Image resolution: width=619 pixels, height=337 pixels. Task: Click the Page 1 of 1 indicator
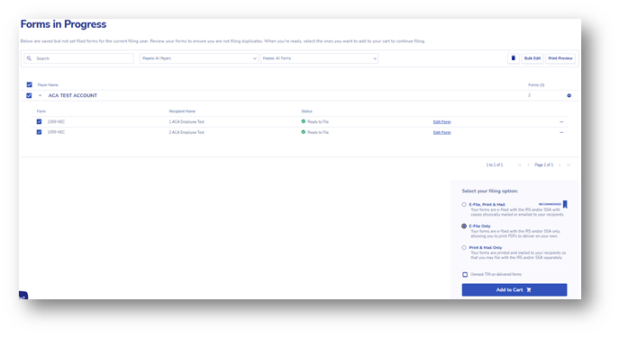click(x=543, y=165)
